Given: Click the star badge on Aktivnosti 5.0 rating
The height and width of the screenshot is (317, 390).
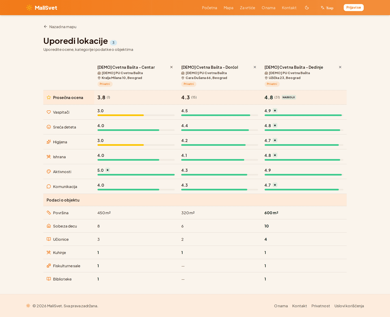Looking at the screenshot, I should (x=108, y=170).
